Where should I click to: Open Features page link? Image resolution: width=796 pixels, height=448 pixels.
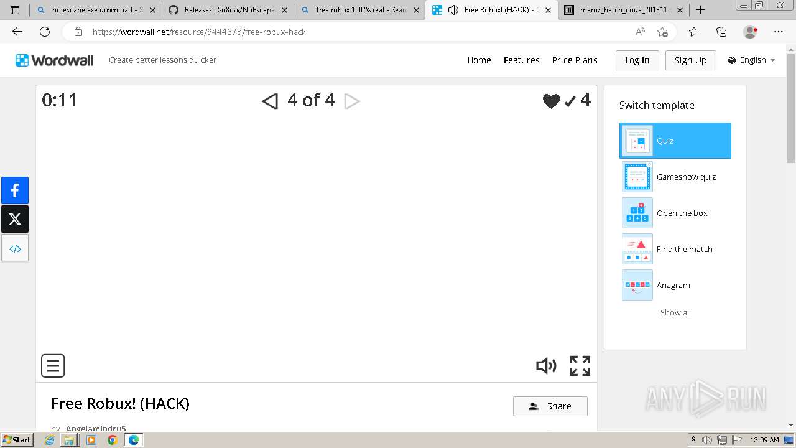pyautogui.click(x=521, y=60)
